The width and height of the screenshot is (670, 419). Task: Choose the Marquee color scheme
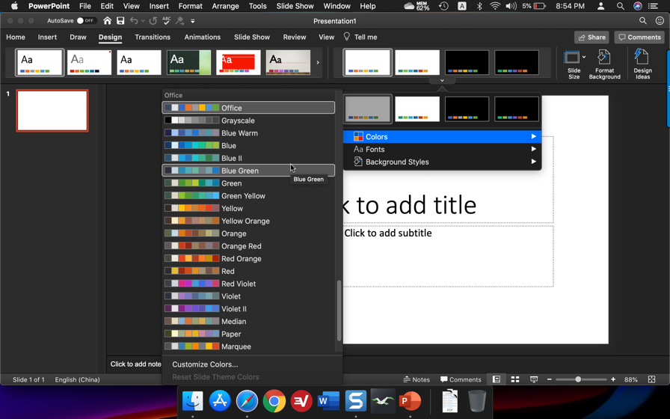248,346
